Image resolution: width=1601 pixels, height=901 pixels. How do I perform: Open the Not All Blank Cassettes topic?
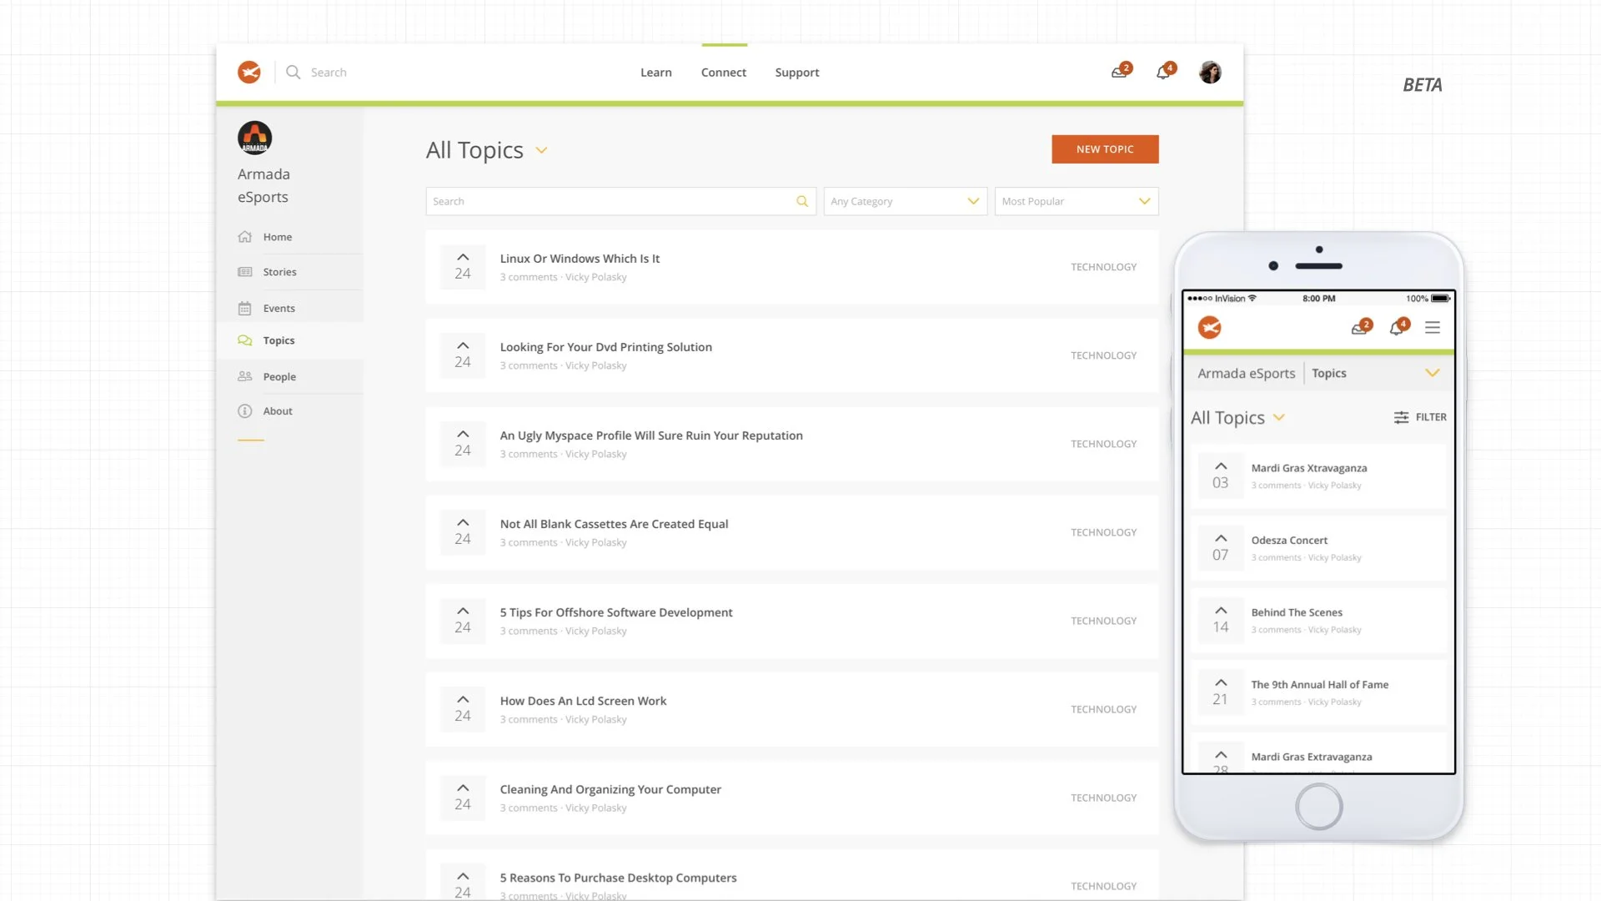pos(614,524)
